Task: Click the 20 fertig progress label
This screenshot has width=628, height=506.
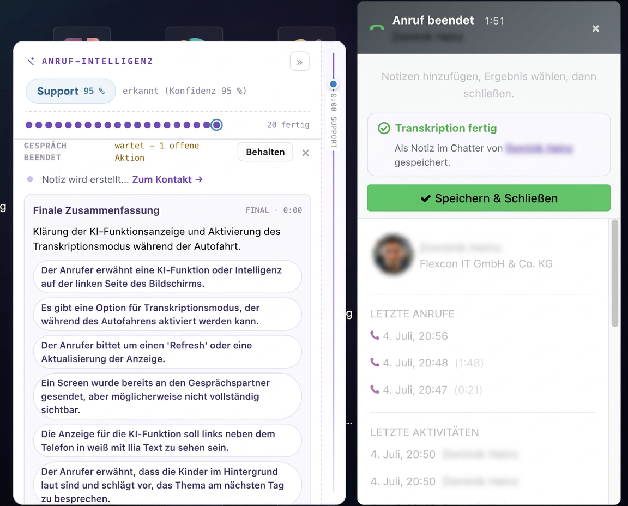Action: point(288,125)
